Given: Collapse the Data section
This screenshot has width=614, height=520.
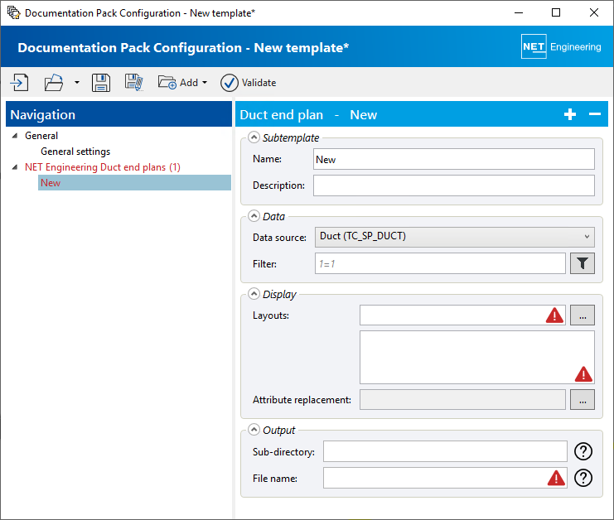Looking at the screenshot, I should click(254, 216).
